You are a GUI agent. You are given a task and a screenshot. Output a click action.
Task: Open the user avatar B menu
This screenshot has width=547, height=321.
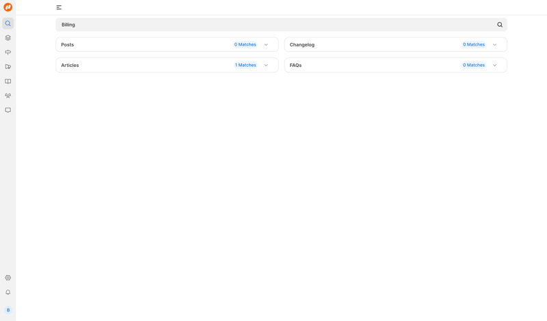tap(8, 310)
